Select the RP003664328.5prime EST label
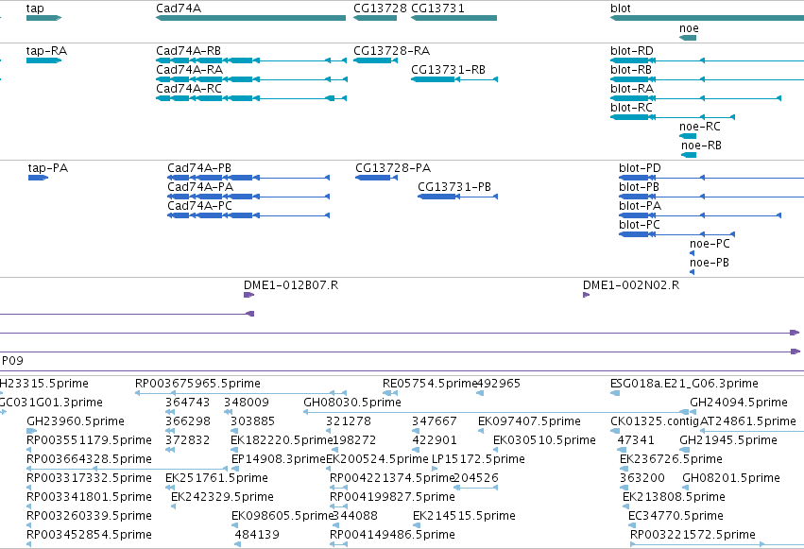The image size is (804, 549). 89,459
